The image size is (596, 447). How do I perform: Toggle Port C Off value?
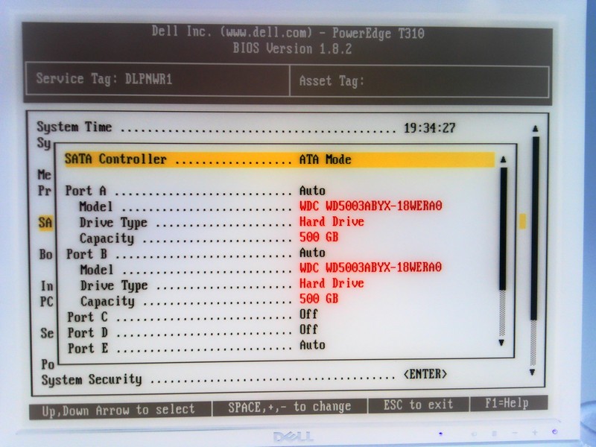point(308,314)
